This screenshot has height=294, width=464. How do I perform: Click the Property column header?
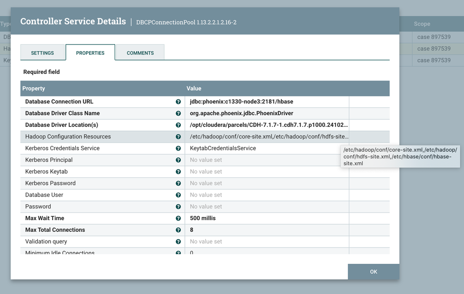(34, 88)
